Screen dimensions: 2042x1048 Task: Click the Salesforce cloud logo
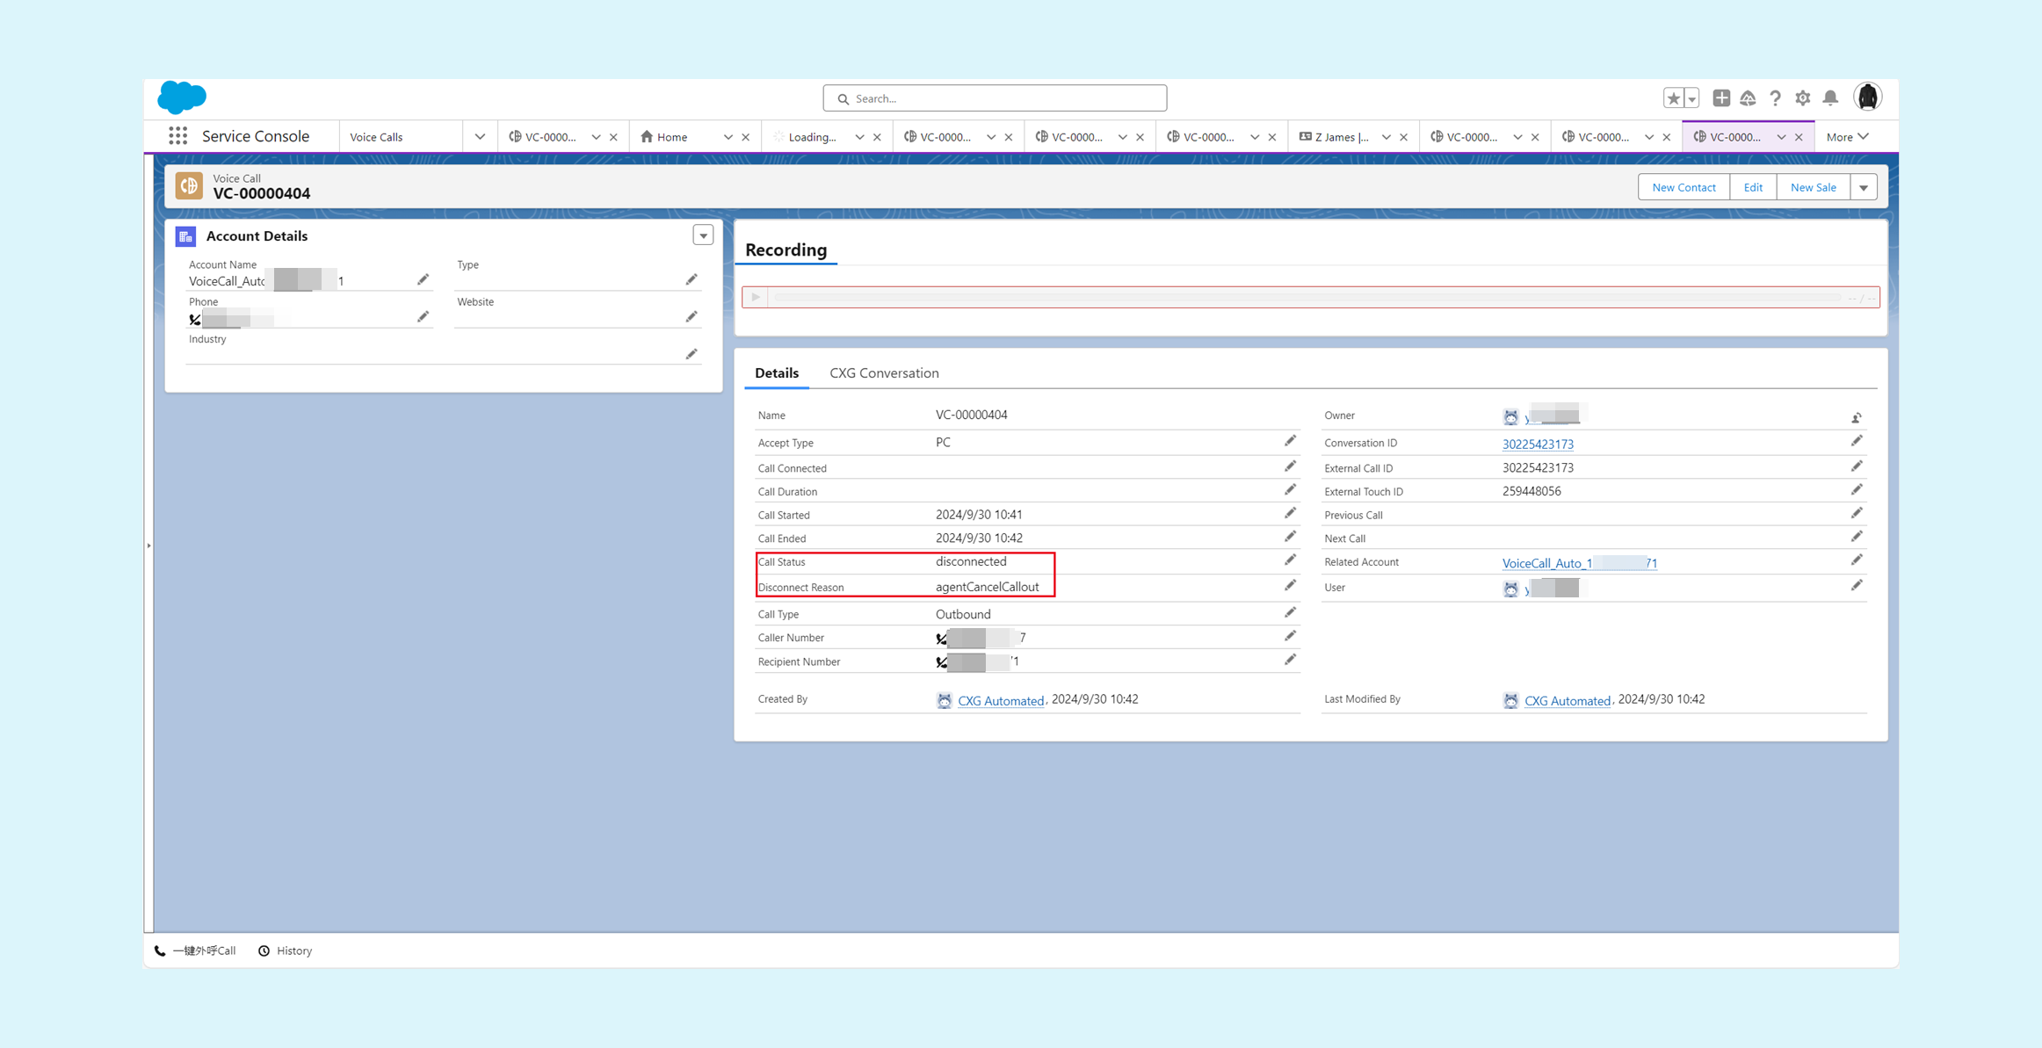click(x=182, y=98)
